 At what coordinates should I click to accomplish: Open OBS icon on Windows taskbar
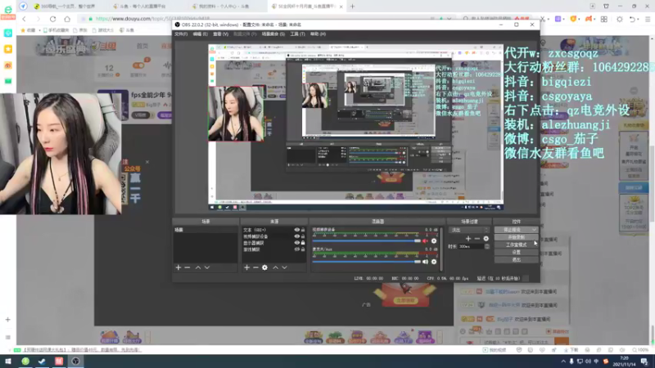coord(75,361)
